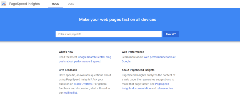
Task: Click the 'Web Performance' heading
Action: click(133, 52)
